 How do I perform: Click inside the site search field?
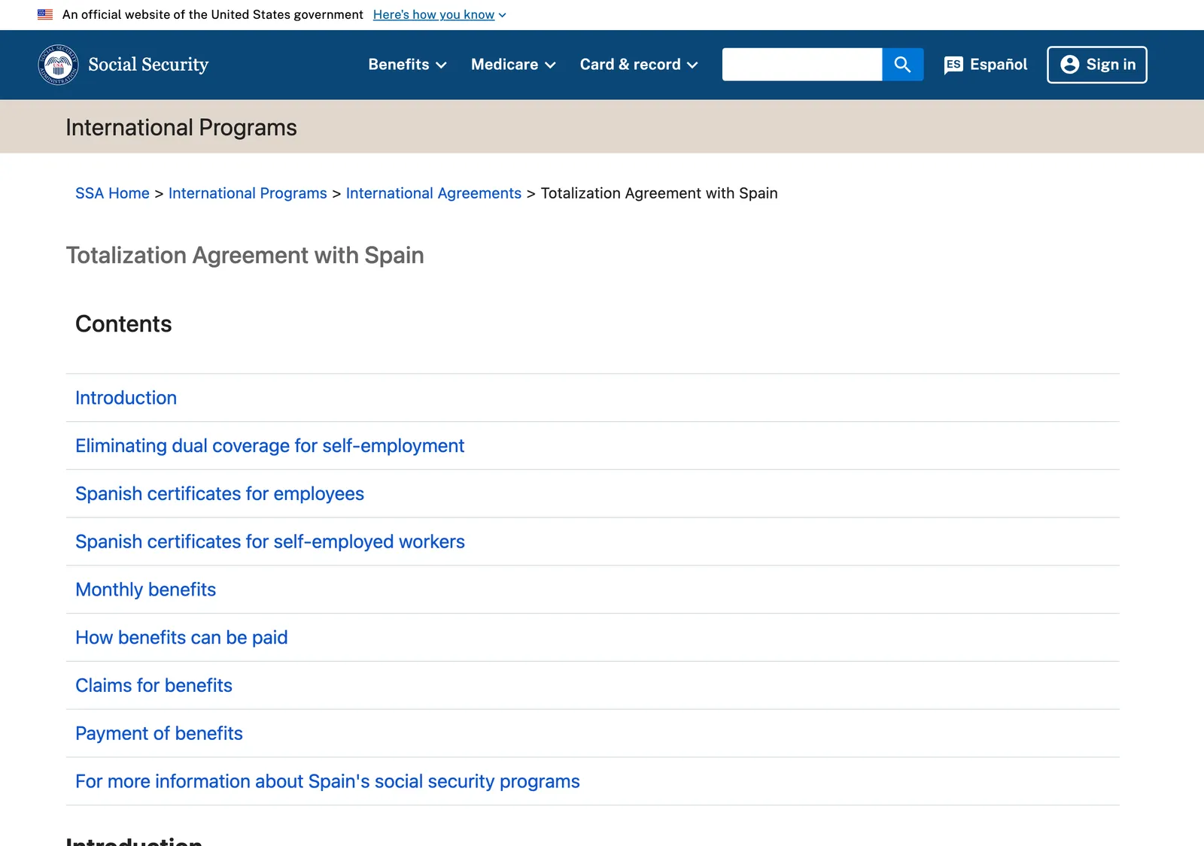pyautogui.click(x=802, y=65)
